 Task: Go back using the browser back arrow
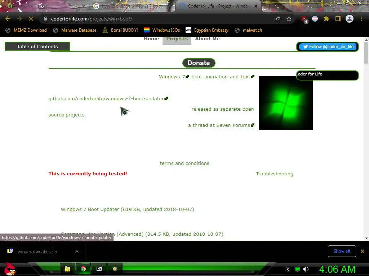(x=8, y=19)
